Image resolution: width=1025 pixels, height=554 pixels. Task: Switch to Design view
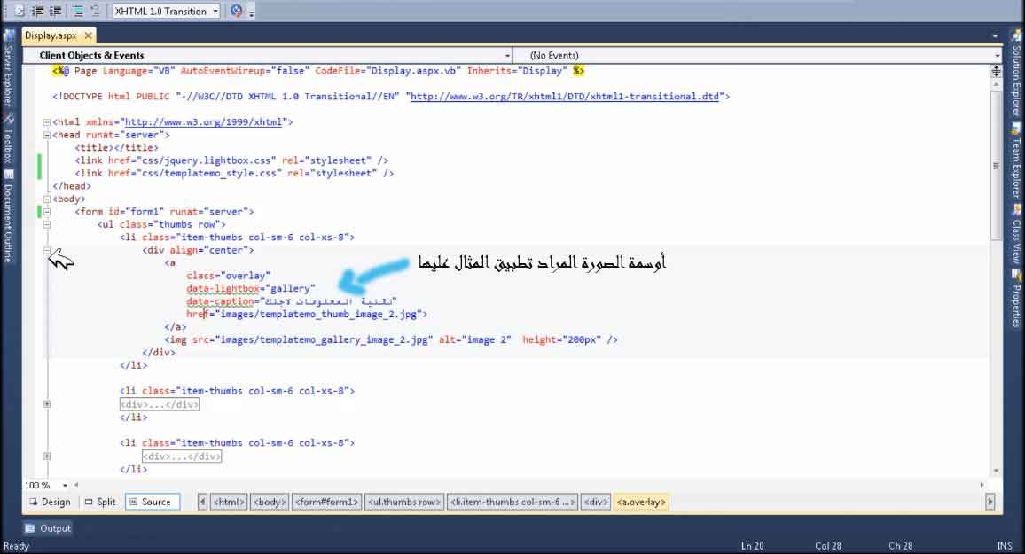pos(49,502)
